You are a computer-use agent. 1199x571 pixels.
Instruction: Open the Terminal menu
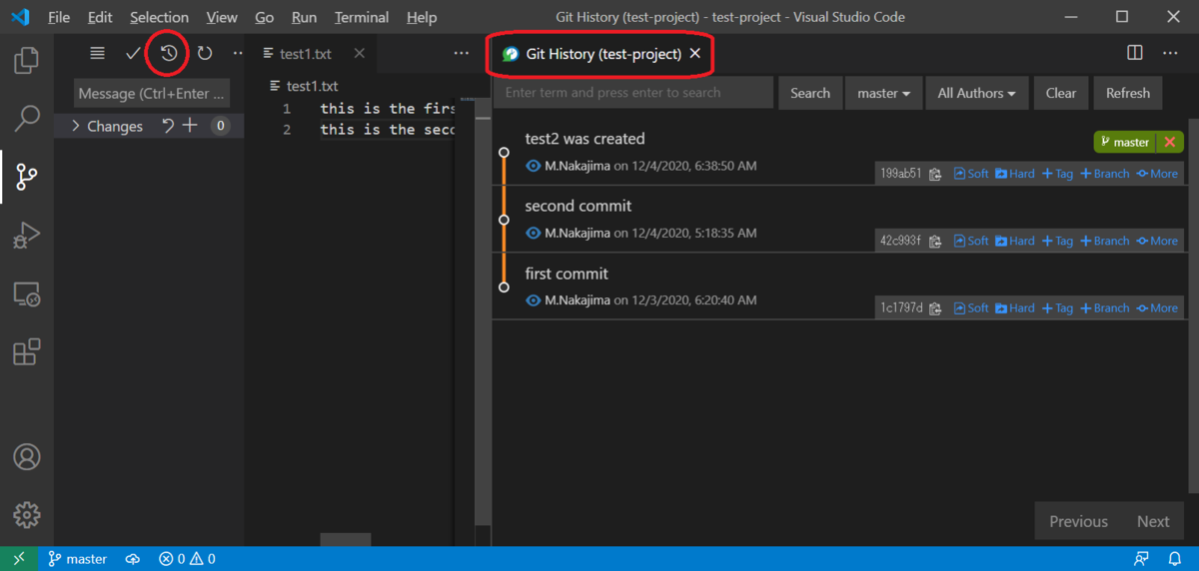coord(363,17)
